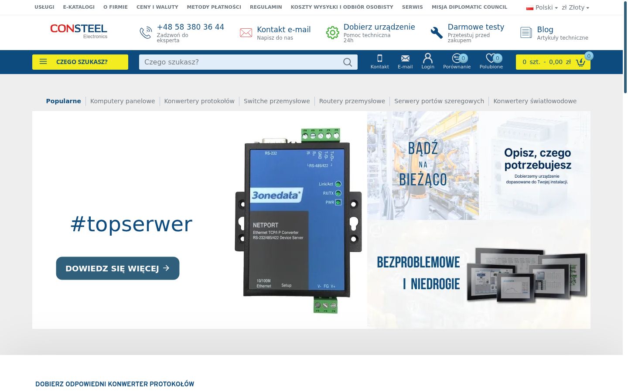The image size is (628, 392).
Task: Switch to Switche przemysłowe tab
Action: coord(277,101)
